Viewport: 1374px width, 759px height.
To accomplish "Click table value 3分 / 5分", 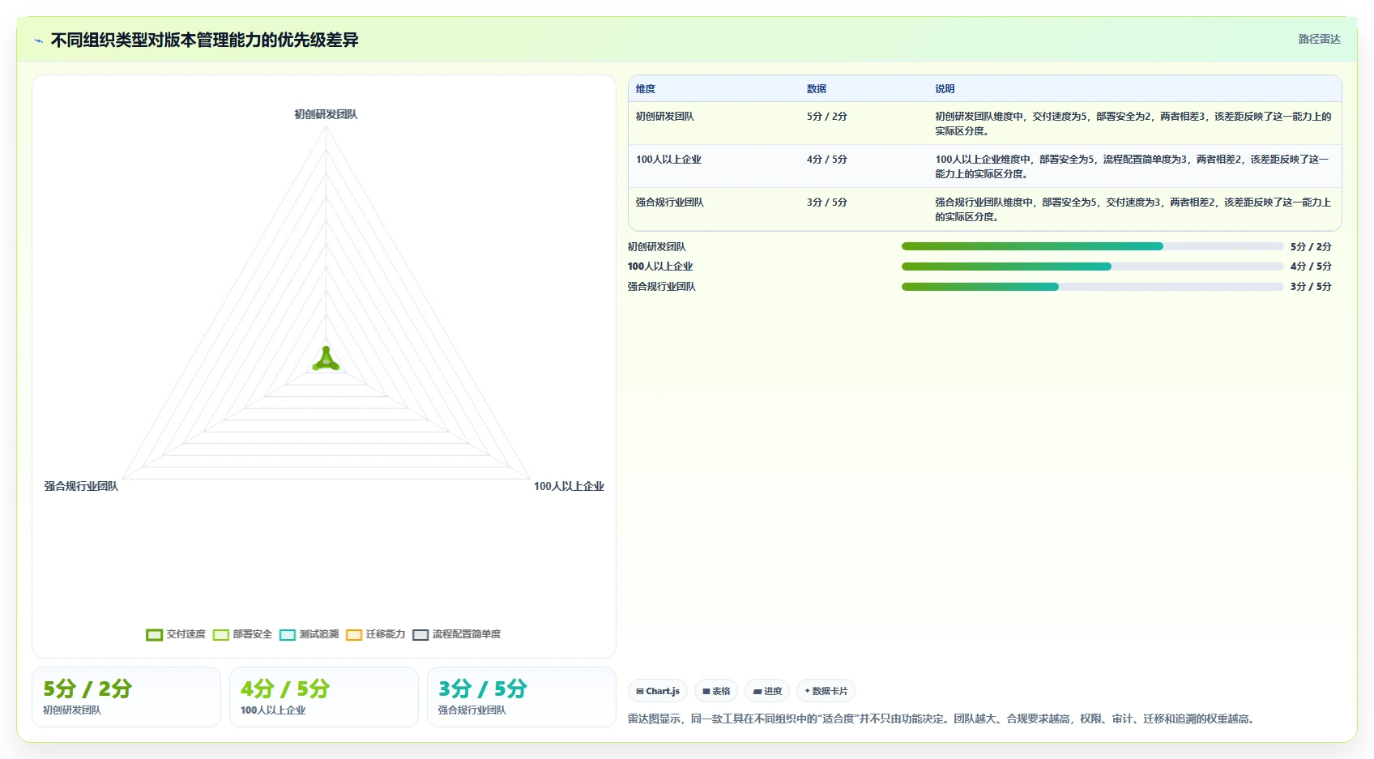I will tap(826, 203).
